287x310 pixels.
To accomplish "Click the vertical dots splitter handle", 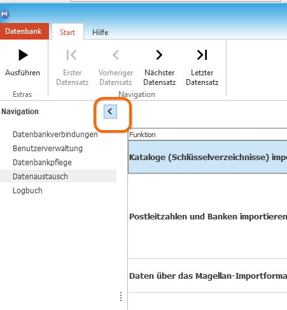I will 121,297.
